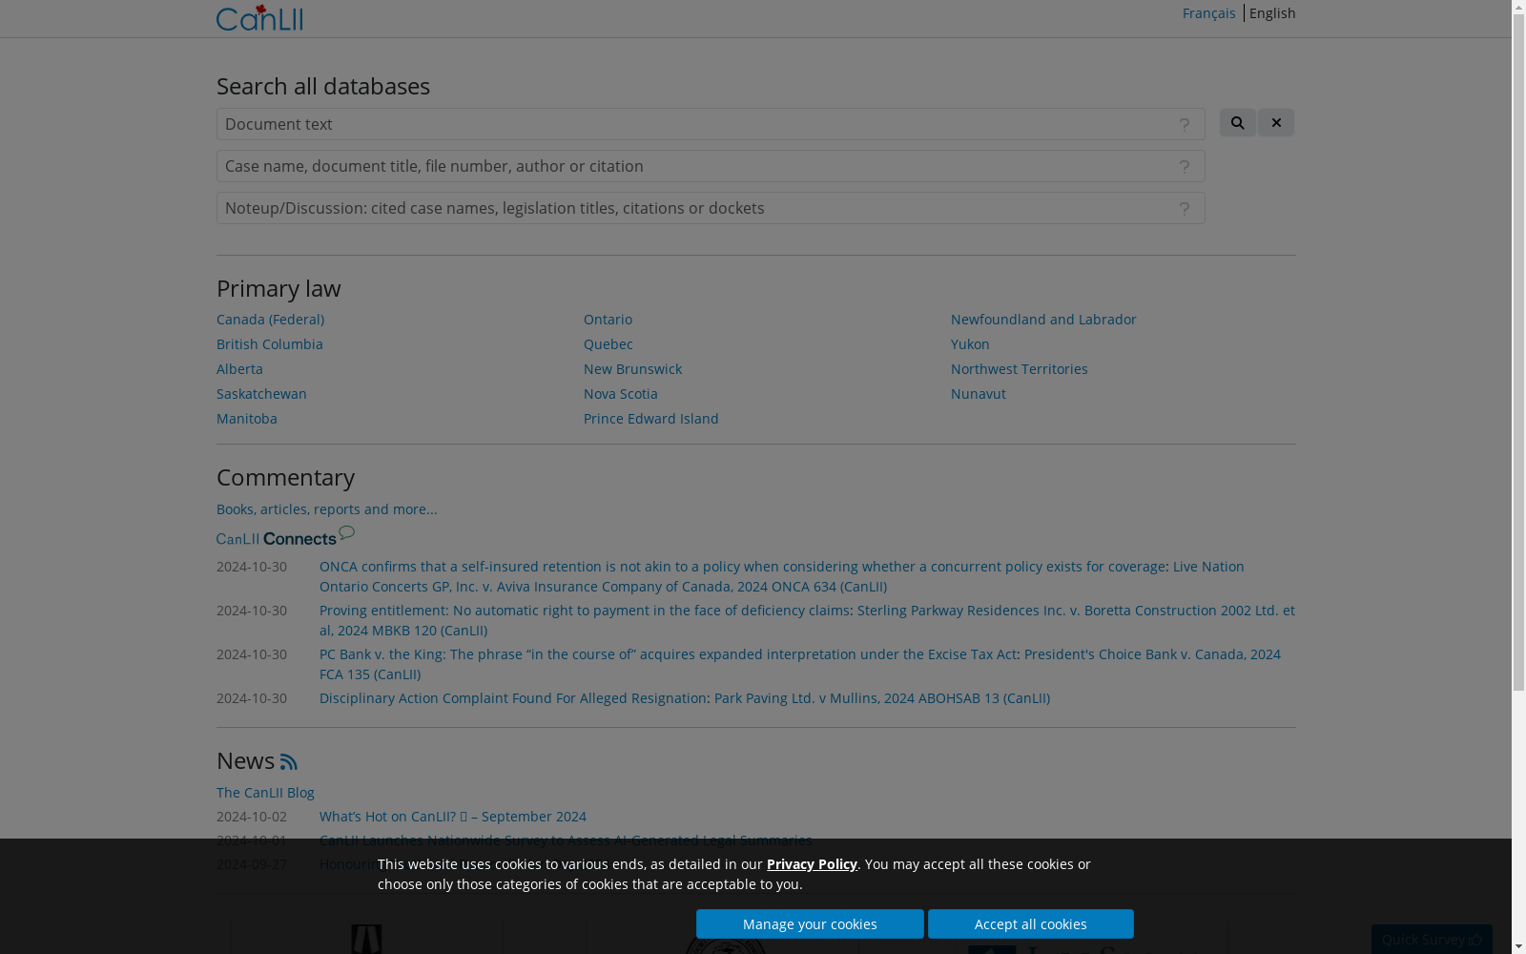This screenshot has width=1526, height=954.
Task: Open Books, articles, reports and more link
Action: [327, 509]
